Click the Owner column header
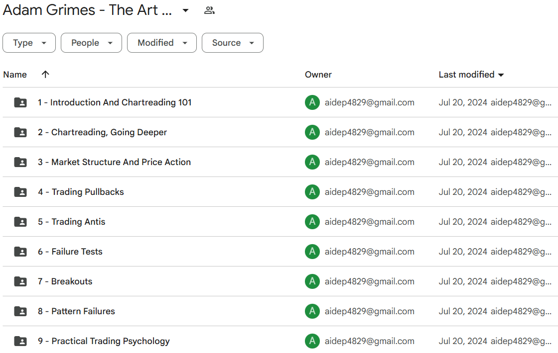The height and width of the screenshot is (353, 558). [x=318, y=75]
